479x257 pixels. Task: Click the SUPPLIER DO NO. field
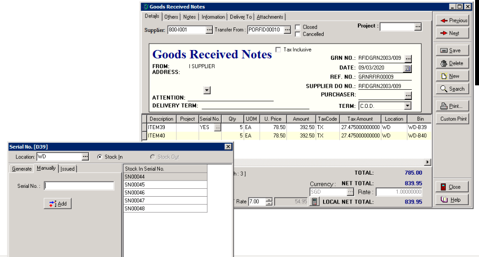pos(384,86)
